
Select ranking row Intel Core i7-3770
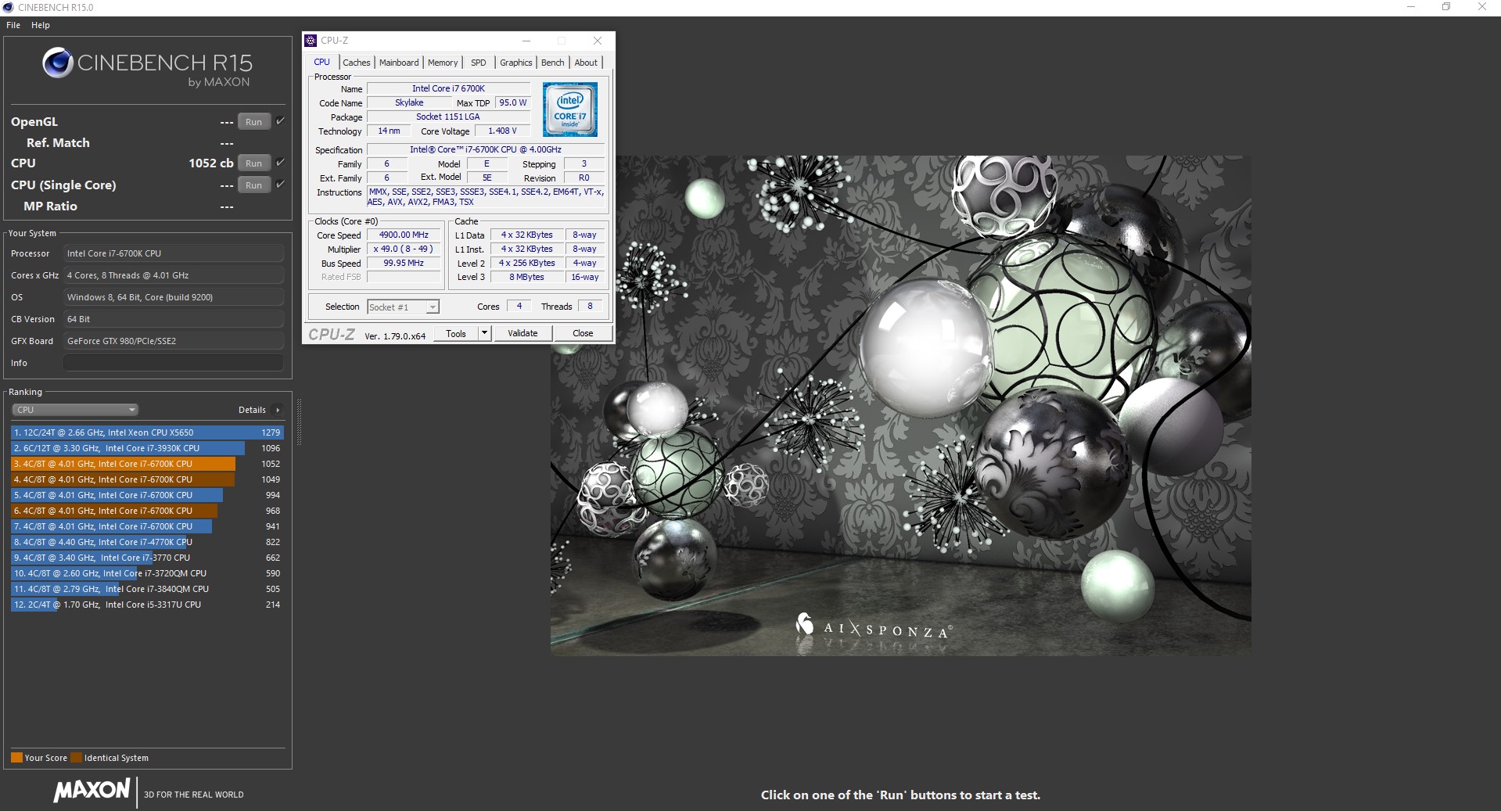[147, 558]
